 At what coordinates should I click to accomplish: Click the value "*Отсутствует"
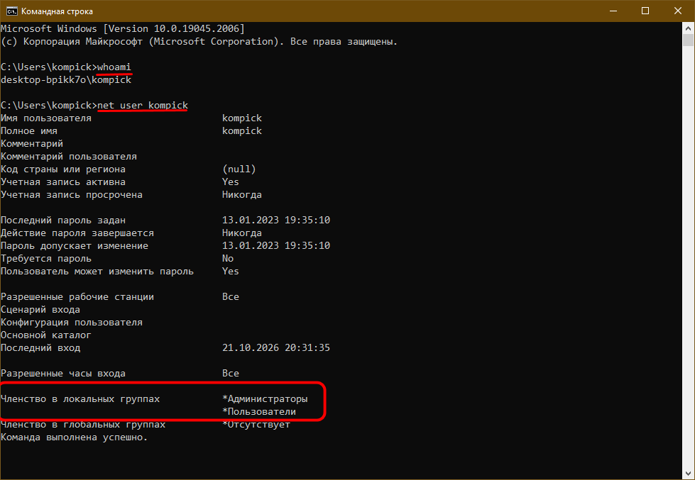(256, 425)
